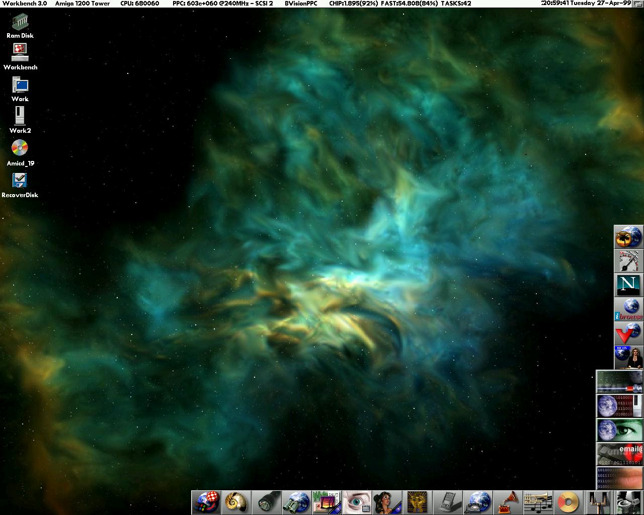
Task: Open the red V globe browser icon
Action: [628, 333]
